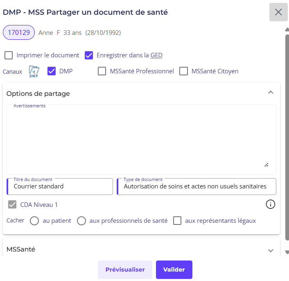Click the Prévisualiser button
This screenshot has height=281, width=289.
(x=125, y=270)
